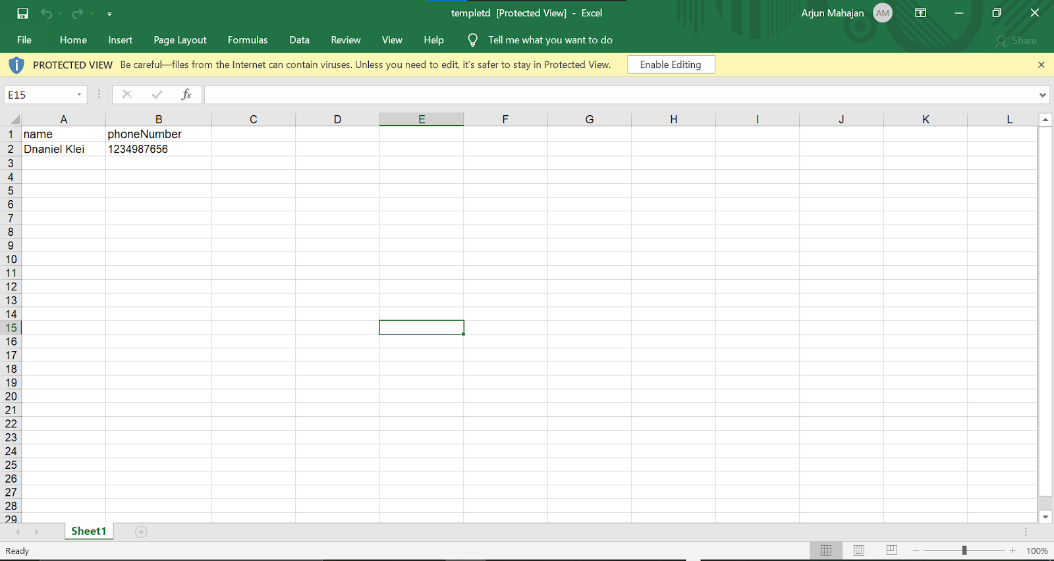Click the 100% zoom level text
This screenshot has width=1054, height=561.
coord(1037,551)
